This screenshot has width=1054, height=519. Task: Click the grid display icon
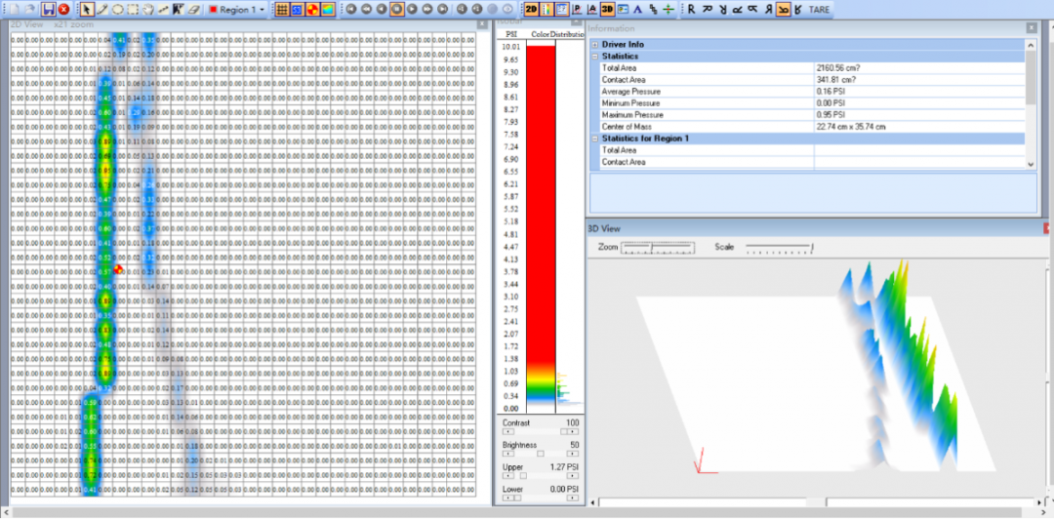(x=281, y=9)
